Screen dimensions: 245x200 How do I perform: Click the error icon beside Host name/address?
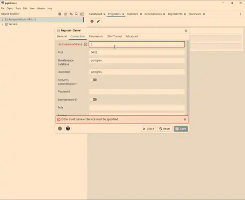[85, 45]
